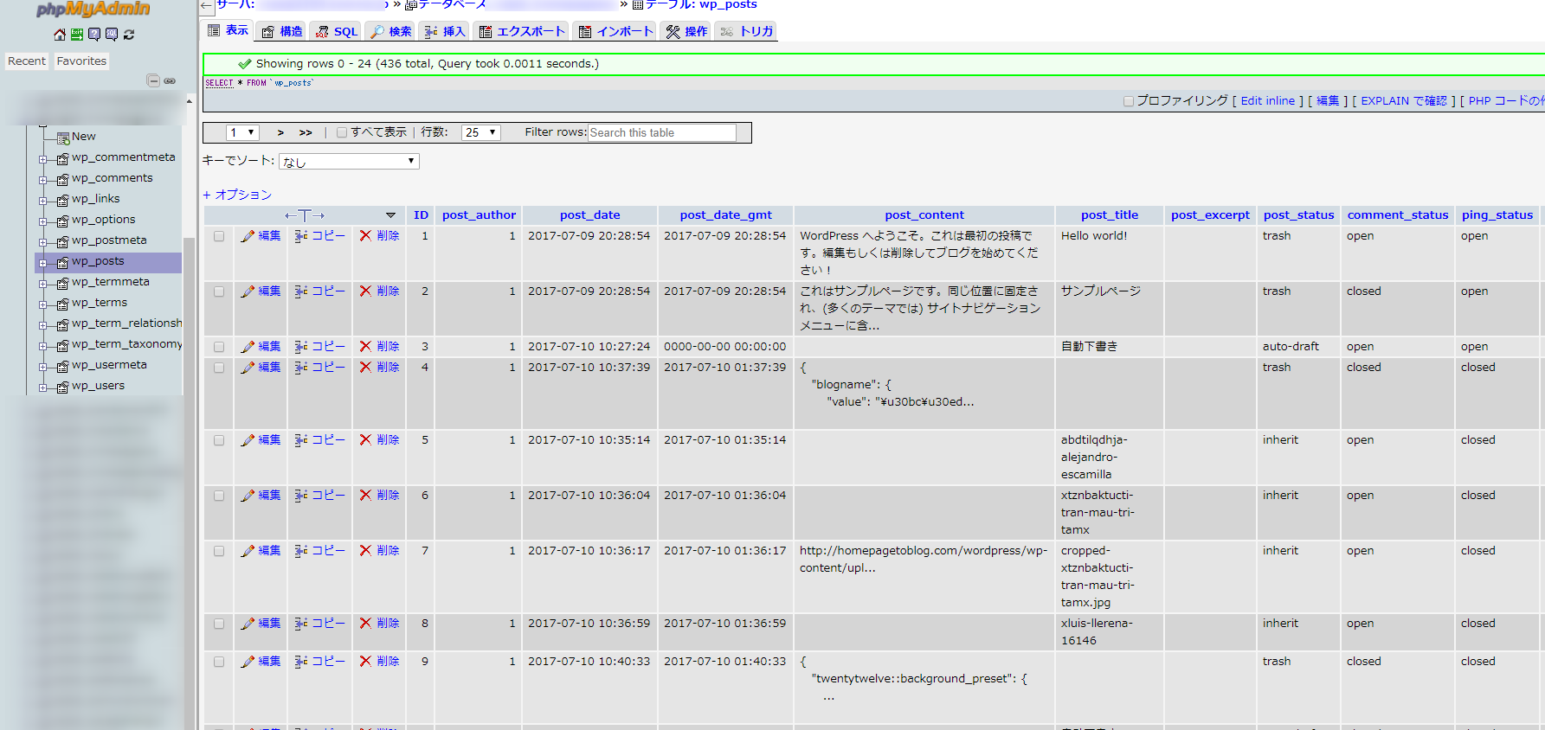Screen dimensions: 1545x730
Task: Reload the navigation panel with refresh icon
Action: click(x=129, y=35)
